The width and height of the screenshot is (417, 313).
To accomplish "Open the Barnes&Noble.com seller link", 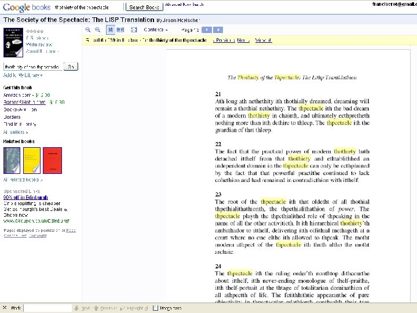I will (24, 102).
